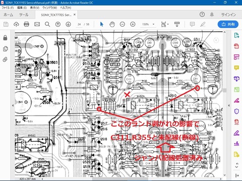The width and height of the screenshot is (242, 181).
Task: Choose the Hand pan tool
Action: tap(112, 25)
